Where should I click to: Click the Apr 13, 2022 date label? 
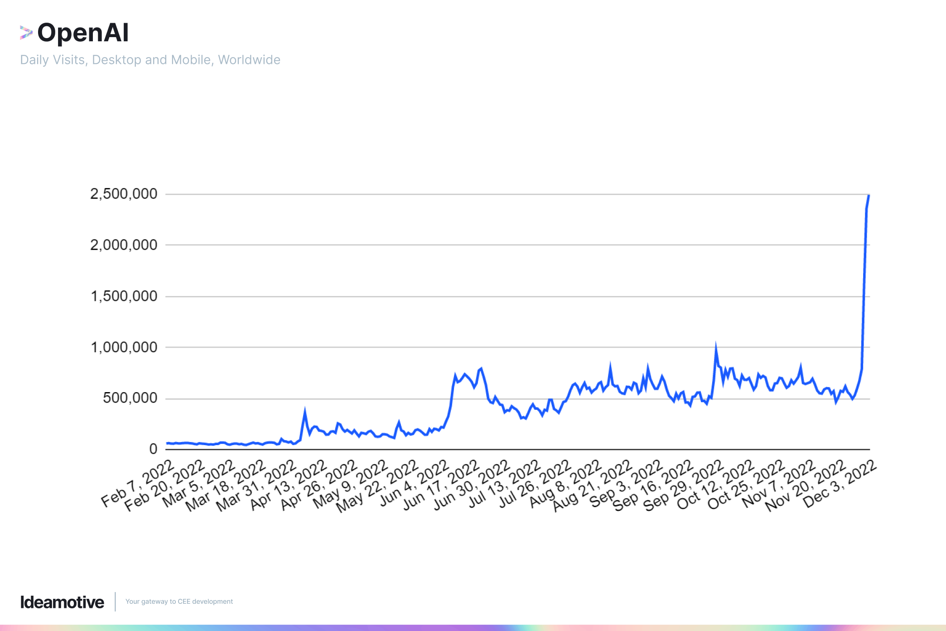(288, 485)
